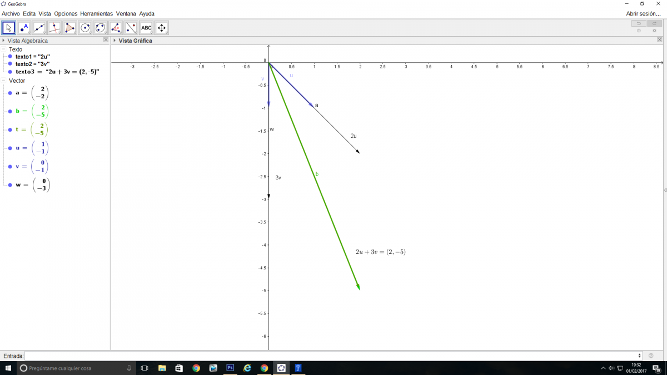
Task: Select the Point tool in toolbar
Action: [24, 28]
